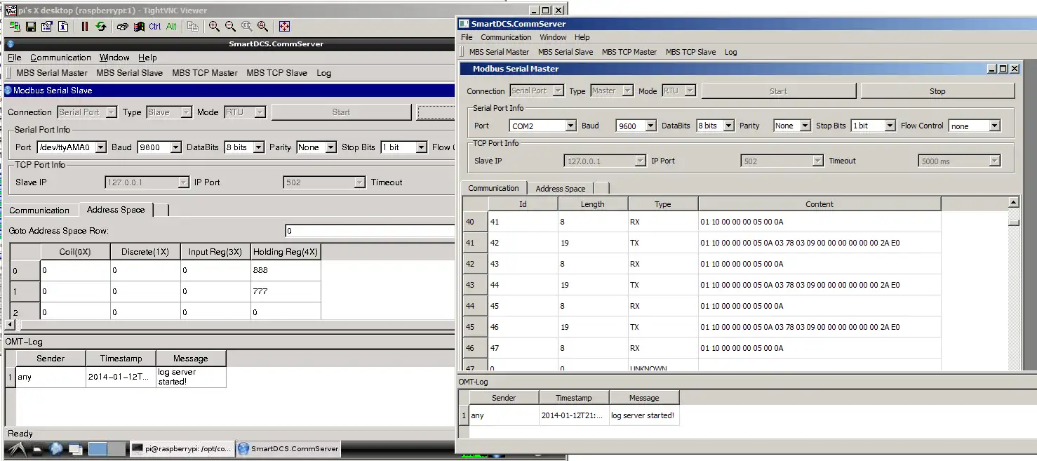The height and width of the screenshot is (461, 1037).
Task: Click the Zoom out magnifier icon
Action: point(230,27)
